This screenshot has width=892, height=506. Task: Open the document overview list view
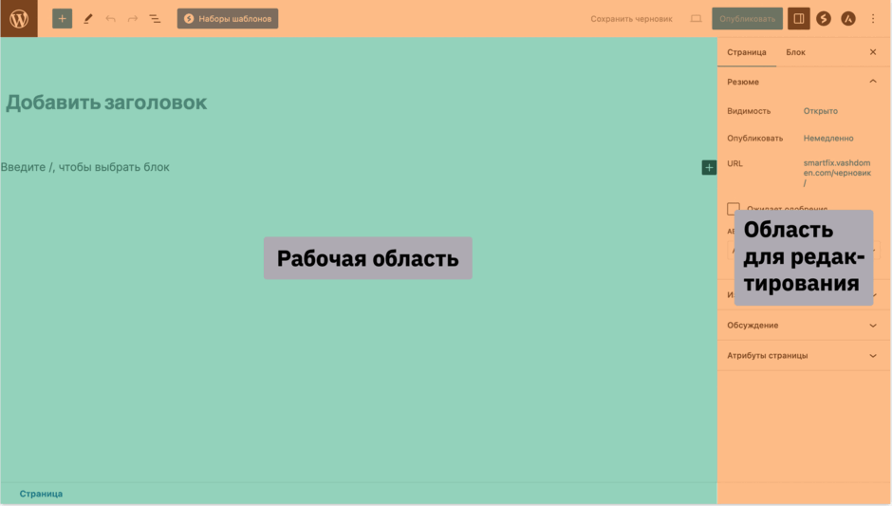coord(155,19)
